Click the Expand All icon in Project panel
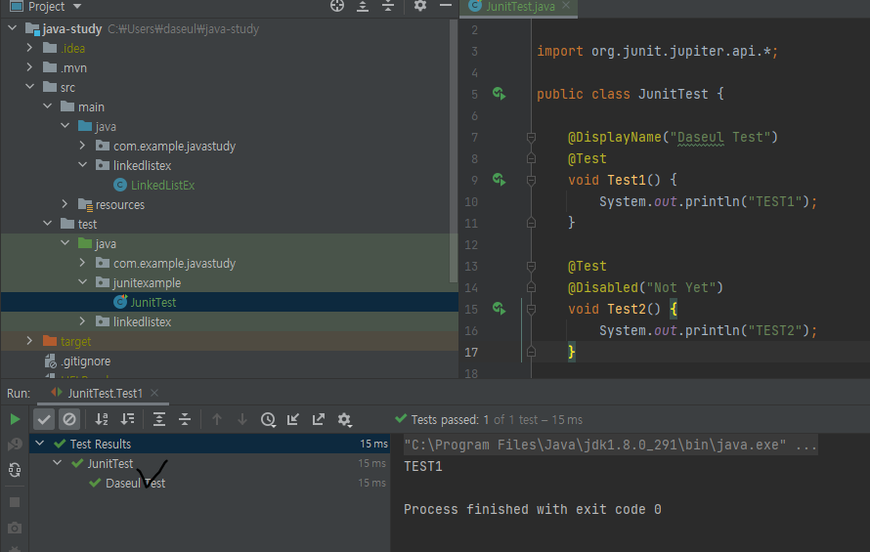870x552 pixels. 363,6
